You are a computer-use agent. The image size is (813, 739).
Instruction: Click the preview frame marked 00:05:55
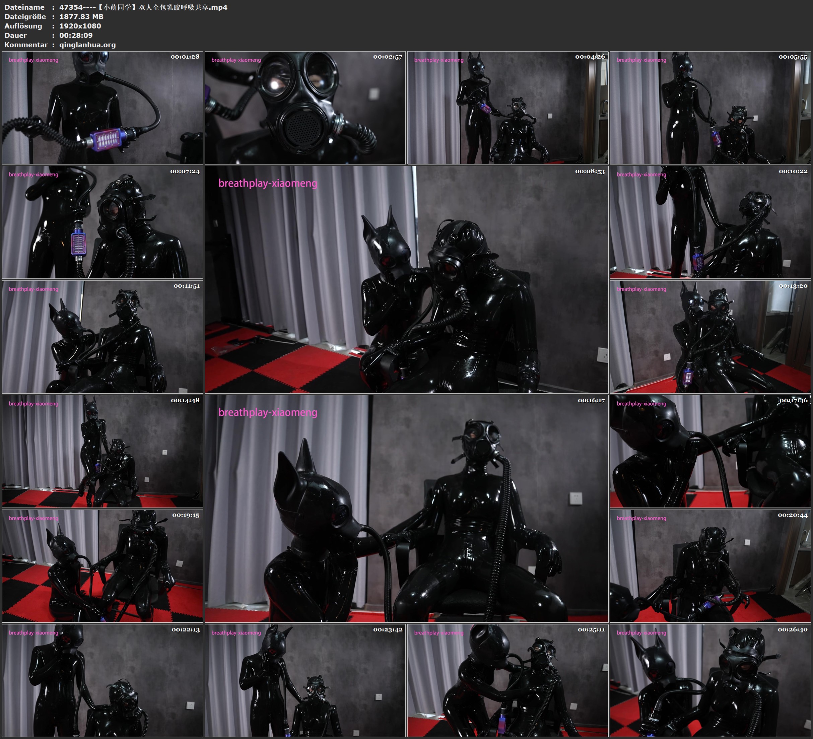pyautogui.click(x=710, y=108)
